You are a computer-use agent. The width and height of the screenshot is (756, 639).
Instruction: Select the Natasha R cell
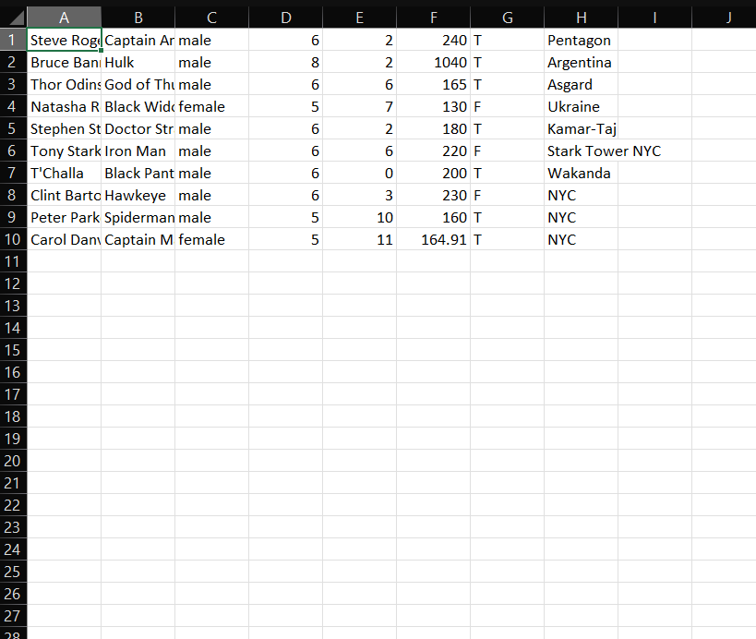pyautogui.click(x=64, y=106)
